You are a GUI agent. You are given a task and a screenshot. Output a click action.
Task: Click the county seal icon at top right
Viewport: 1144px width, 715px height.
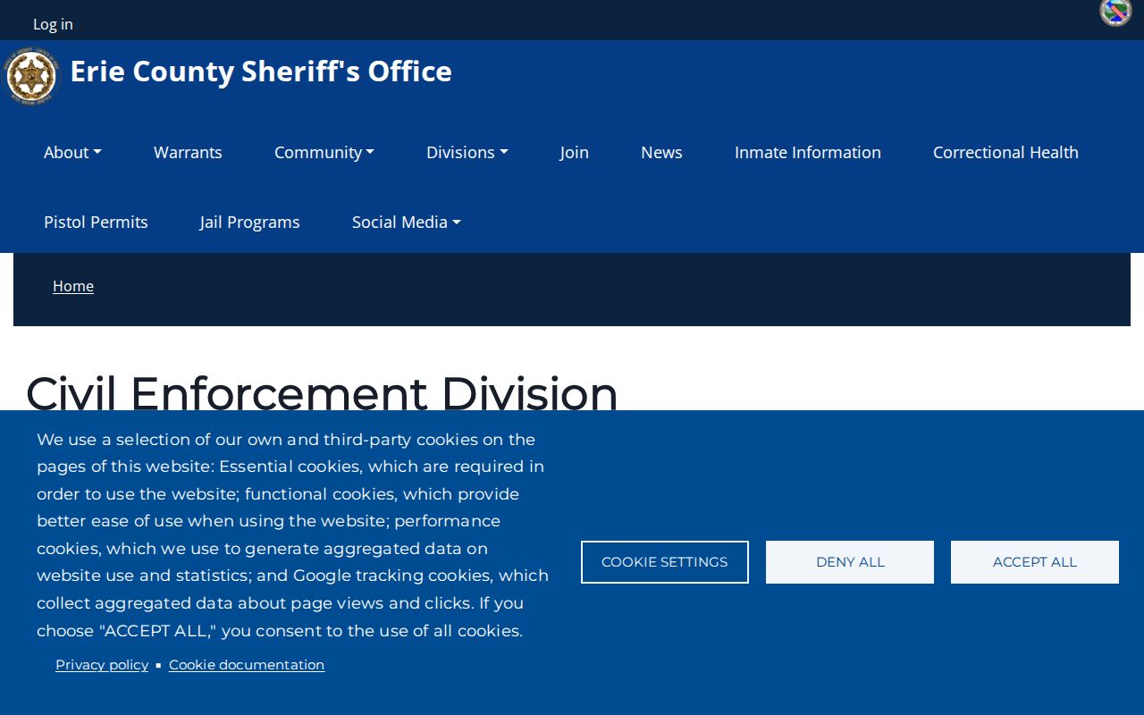click(x=1115, y=13)
